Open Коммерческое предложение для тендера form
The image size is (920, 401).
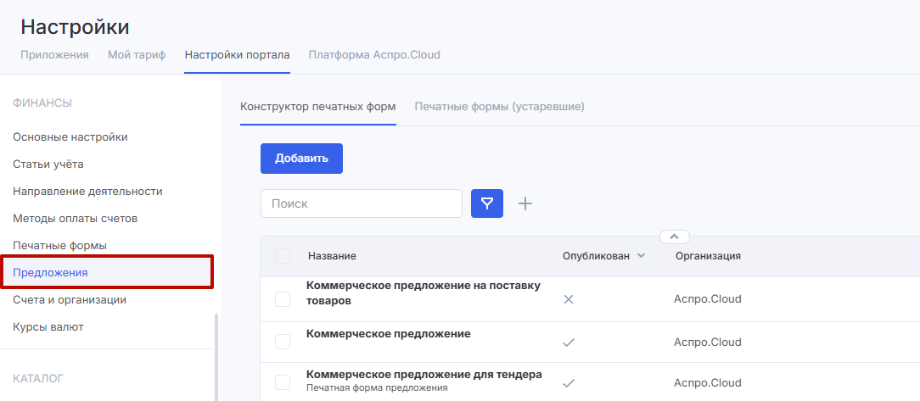(424, 374)
